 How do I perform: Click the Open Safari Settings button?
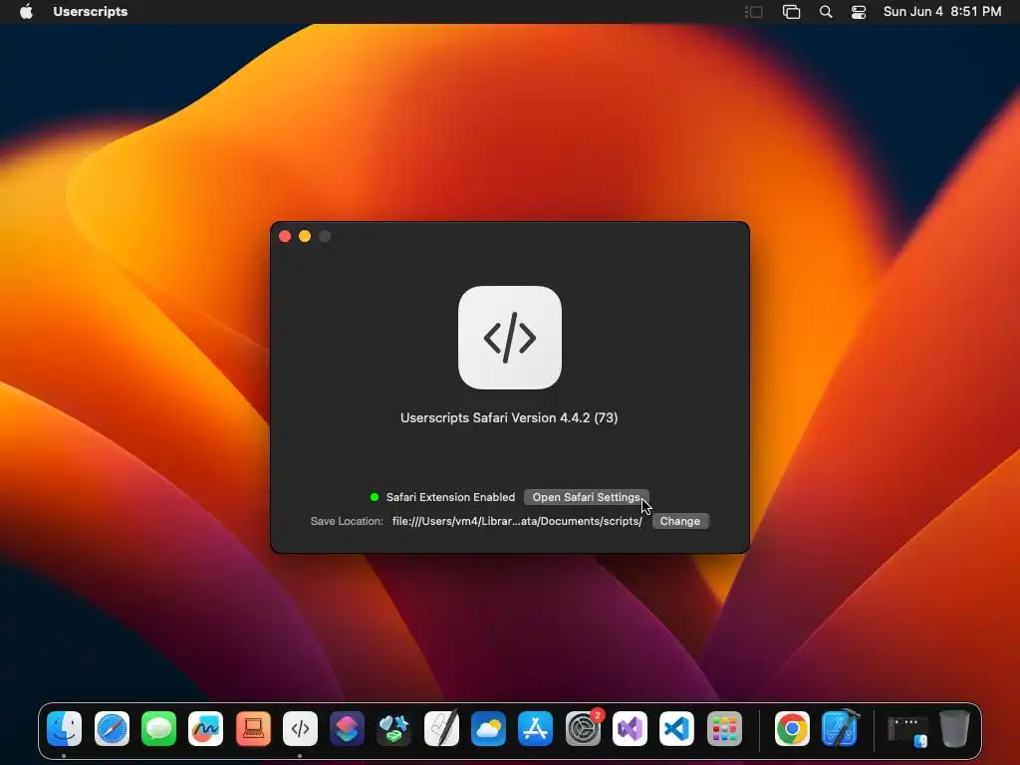tap(586, 497)
